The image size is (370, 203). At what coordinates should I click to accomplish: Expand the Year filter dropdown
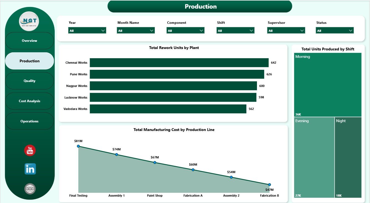[x=87, y=30]
